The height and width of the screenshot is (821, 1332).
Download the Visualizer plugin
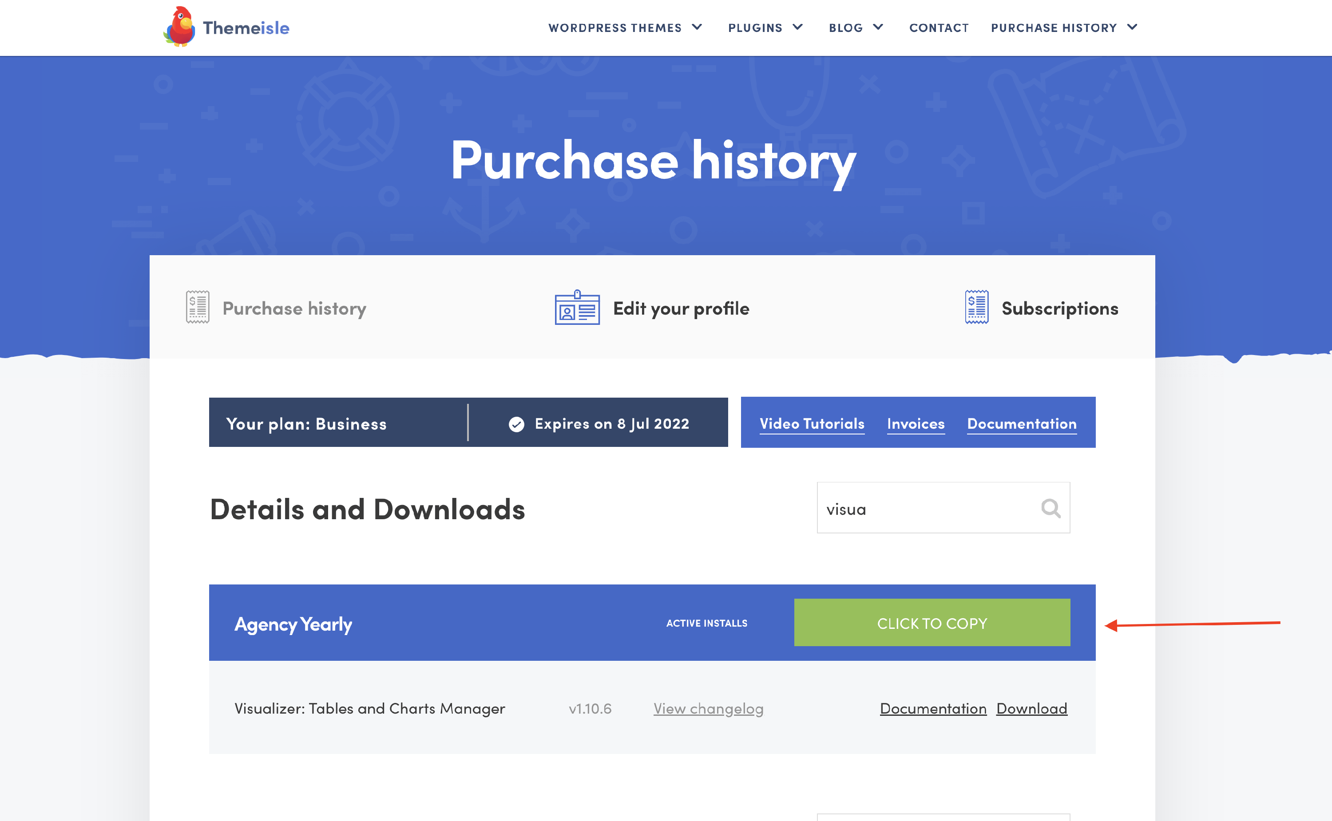pyautogui.click(x=1031, y=708)
